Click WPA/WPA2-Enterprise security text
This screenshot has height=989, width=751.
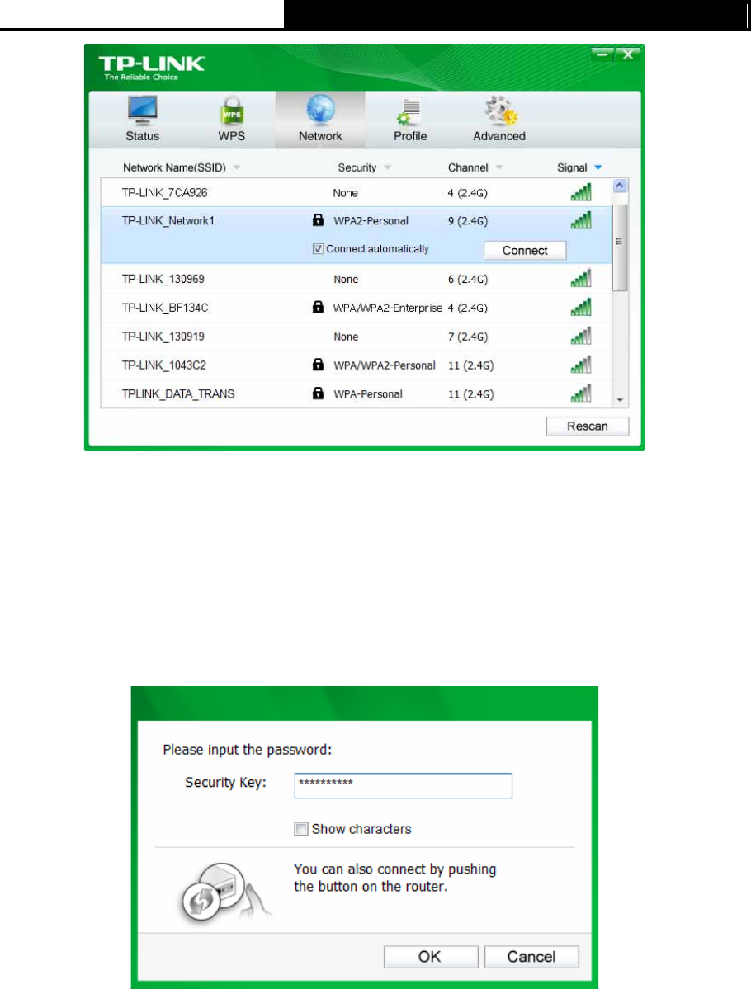tap(388, 308)
